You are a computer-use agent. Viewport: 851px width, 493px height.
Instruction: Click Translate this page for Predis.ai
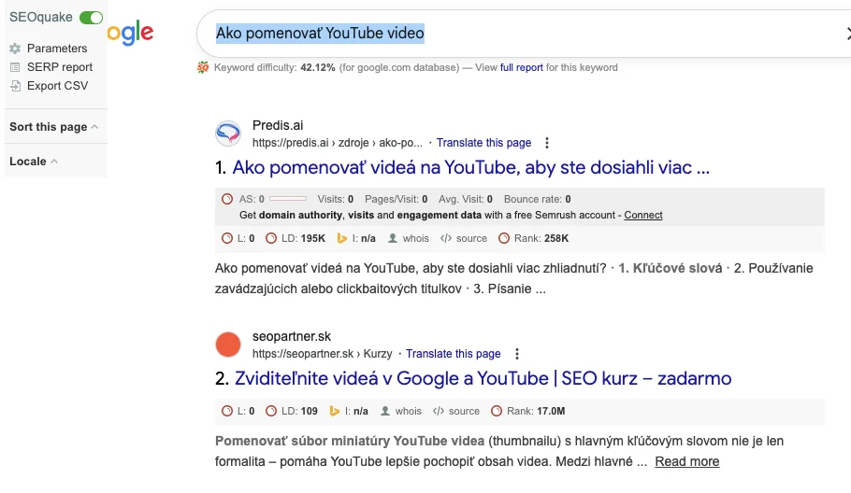coord(483,143)
